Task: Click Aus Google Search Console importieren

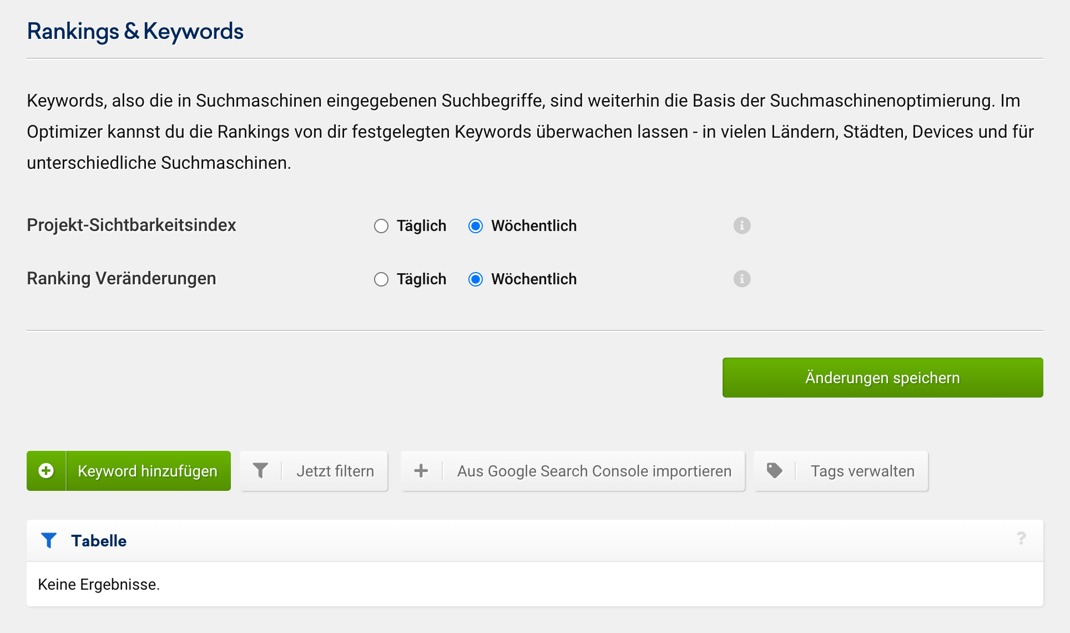Action: coord(594,471)
